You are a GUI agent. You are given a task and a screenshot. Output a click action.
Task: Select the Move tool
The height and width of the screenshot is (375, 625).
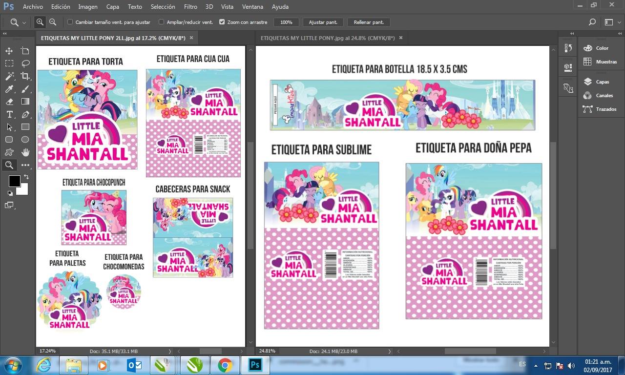pyautogui.click(x=9, y=51)
